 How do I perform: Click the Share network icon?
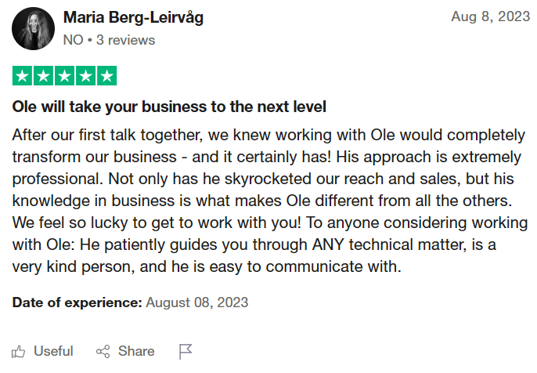pyautogui.click(x=103, y=351)
